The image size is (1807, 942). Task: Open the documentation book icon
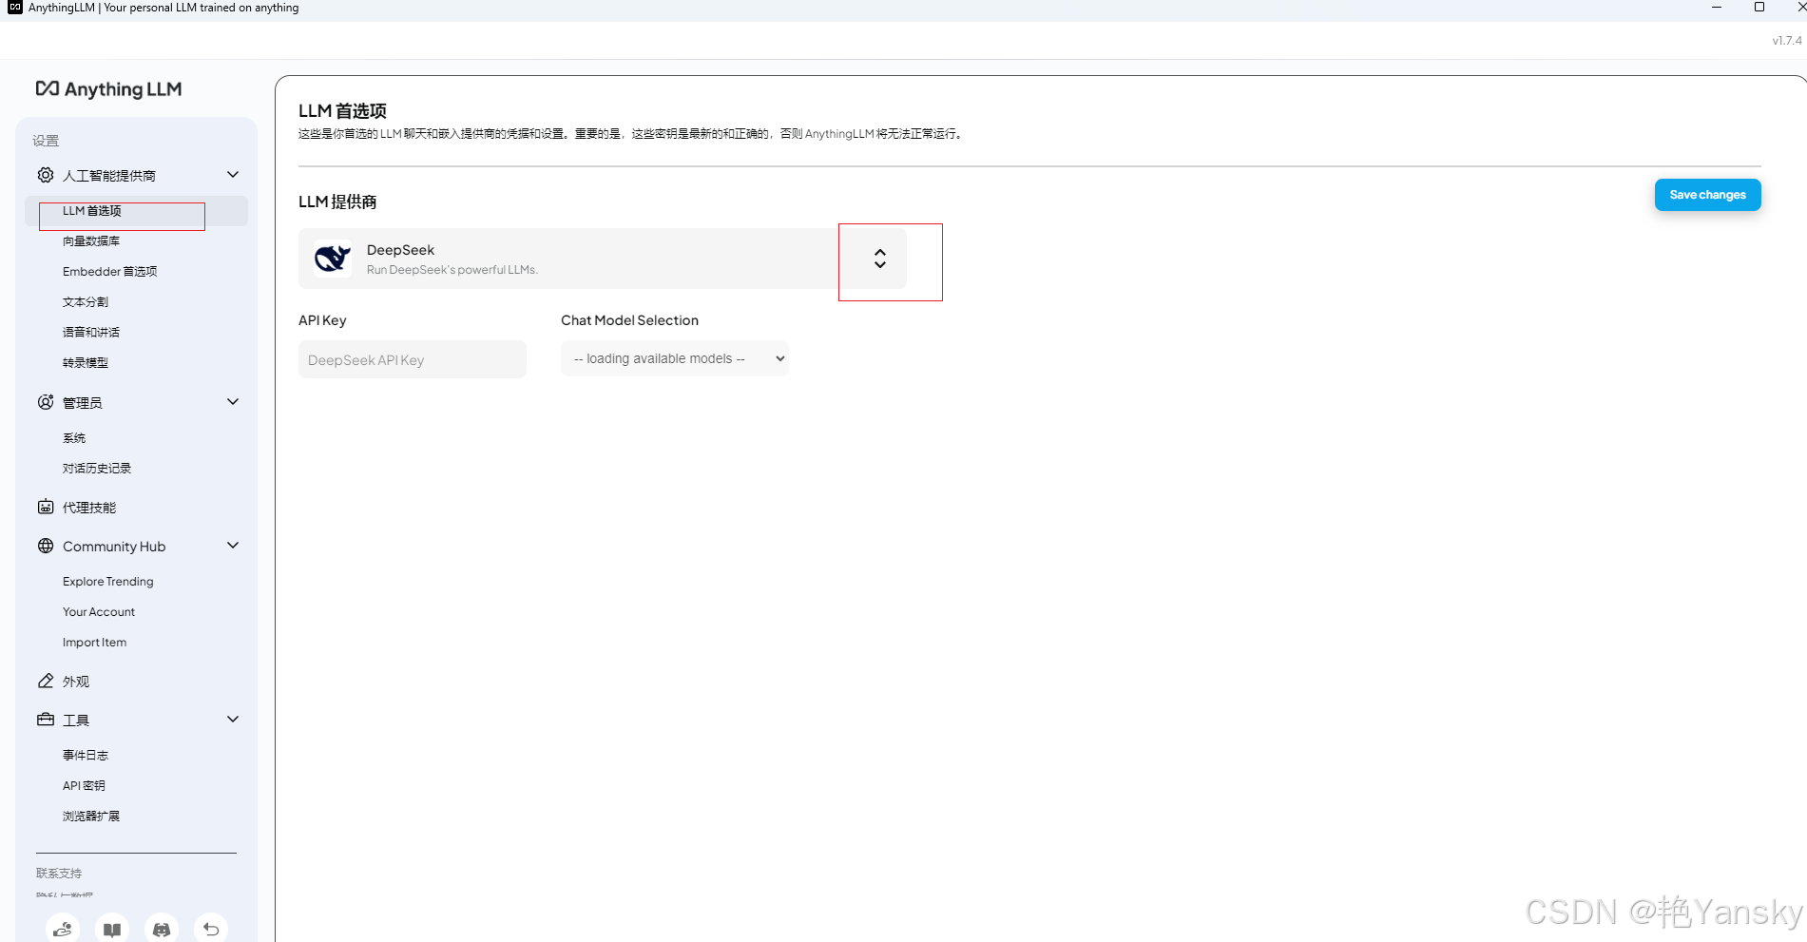[111, 929]
